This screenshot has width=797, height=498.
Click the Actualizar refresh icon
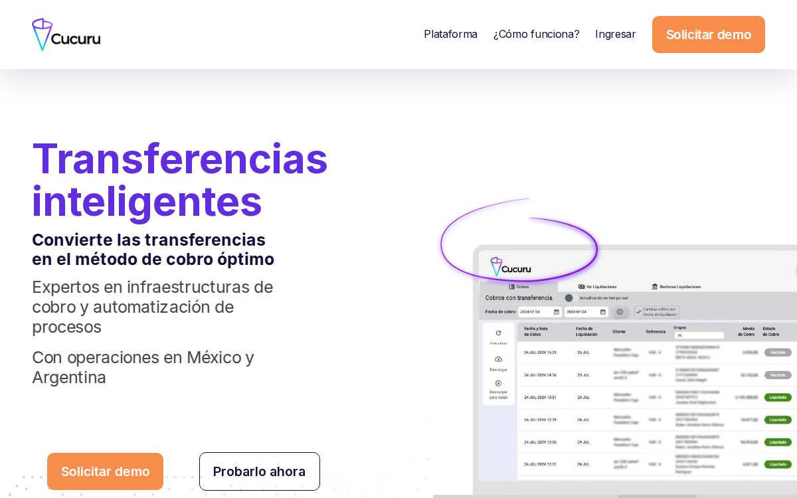(498, 333)
